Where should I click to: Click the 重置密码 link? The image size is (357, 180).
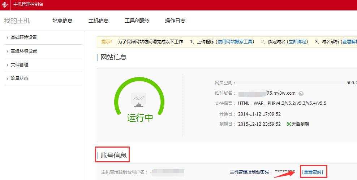pyautogui.click(x=313, y=172)
